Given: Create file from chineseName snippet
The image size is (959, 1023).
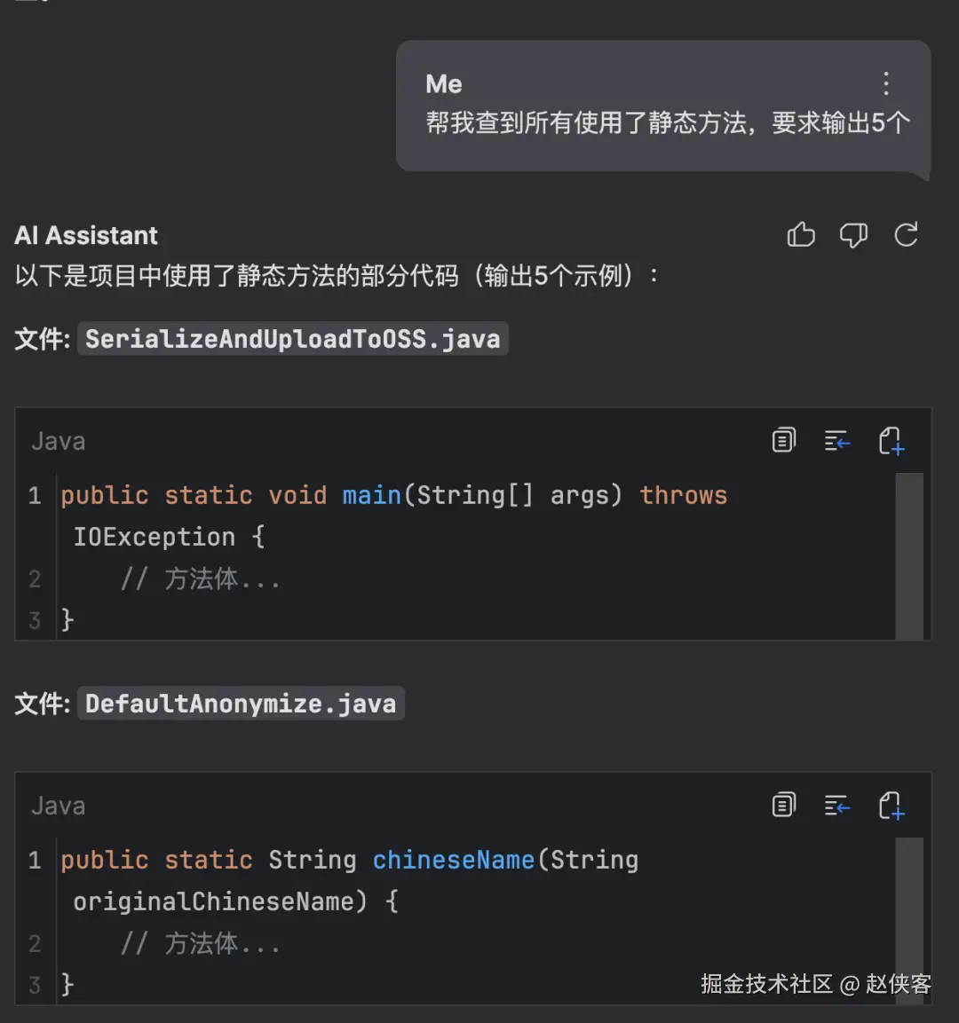Looking at the screenshot, I should click(x=891, y=805).
